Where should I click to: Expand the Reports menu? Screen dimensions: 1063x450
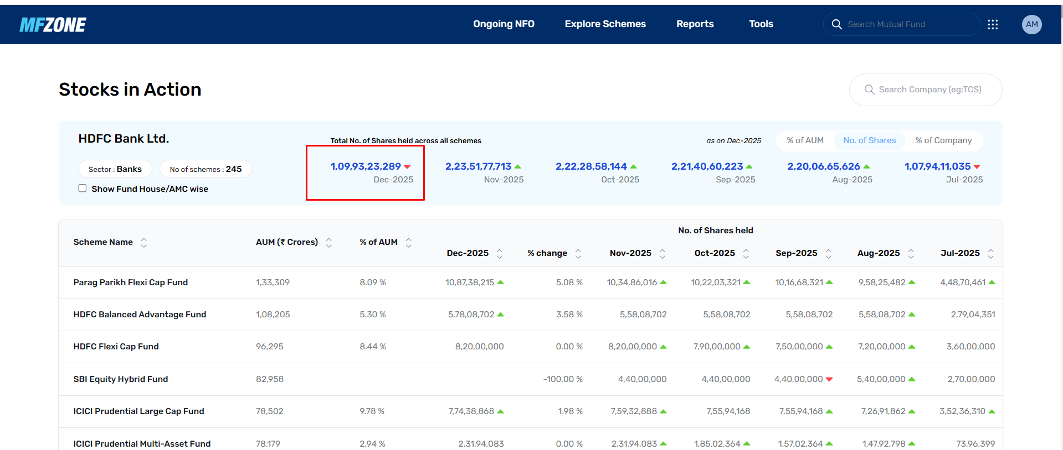[695, 24]
